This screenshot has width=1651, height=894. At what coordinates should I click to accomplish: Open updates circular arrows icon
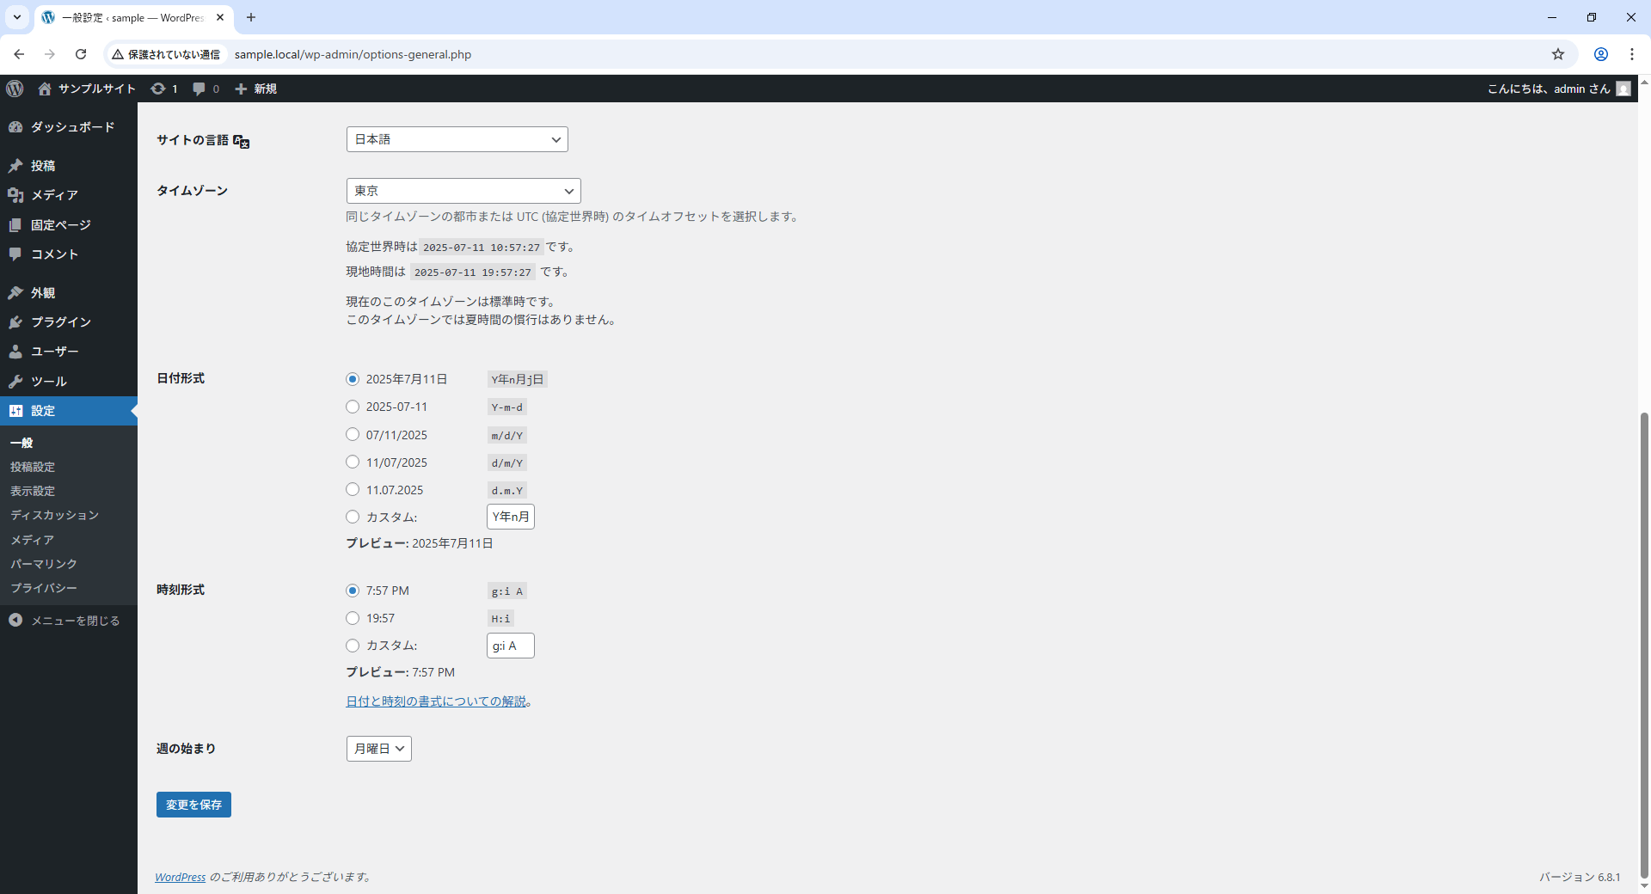pos(158,89)
